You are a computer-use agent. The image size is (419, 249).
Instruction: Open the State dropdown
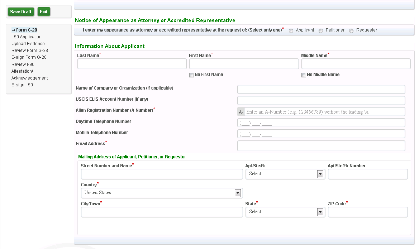point(285,212)
